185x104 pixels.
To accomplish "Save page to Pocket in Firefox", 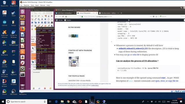I will [x=153, y=17].
